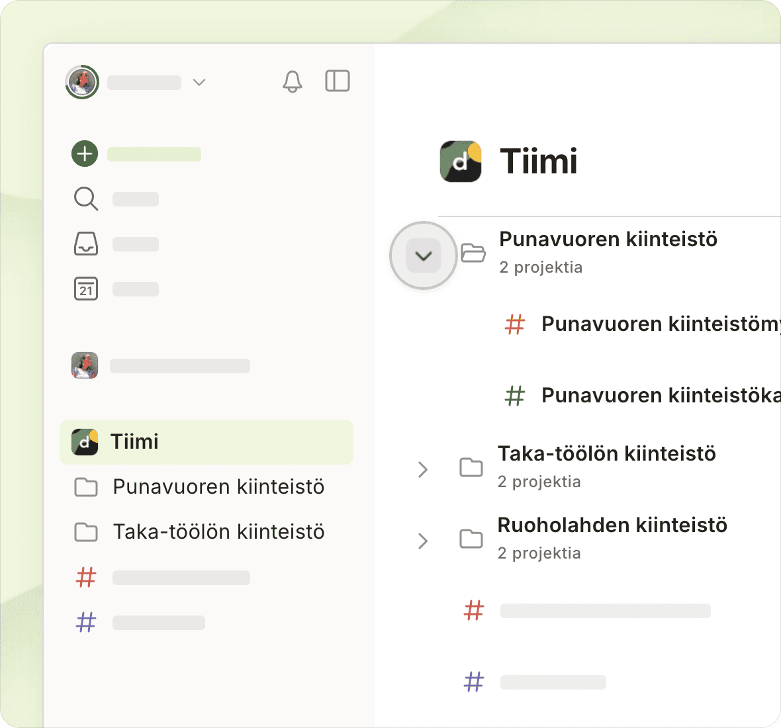Screen dimensions: 781x728
Task: Click the profile avatar at top left
Action: pos(82,82)
